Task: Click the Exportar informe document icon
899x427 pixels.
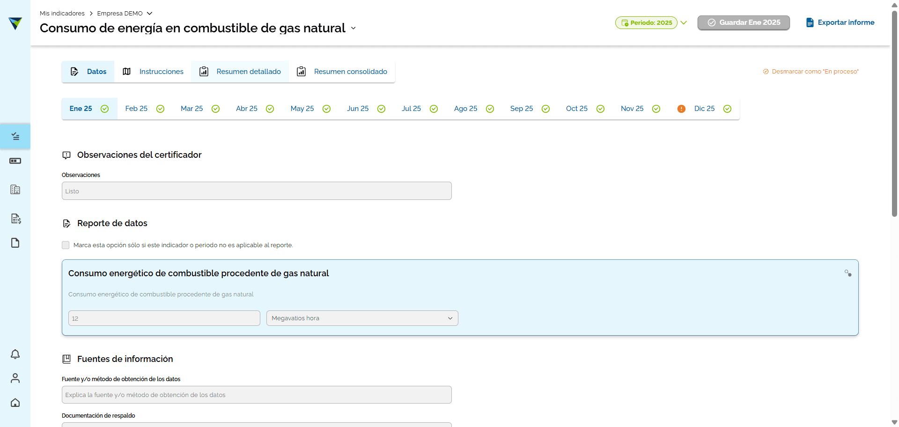Action: [810, 22]
